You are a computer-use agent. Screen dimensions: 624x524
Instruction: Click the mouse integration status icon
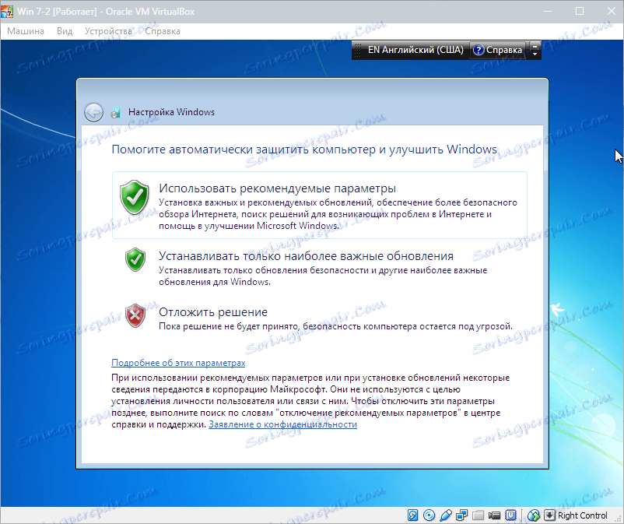(535, 515)
